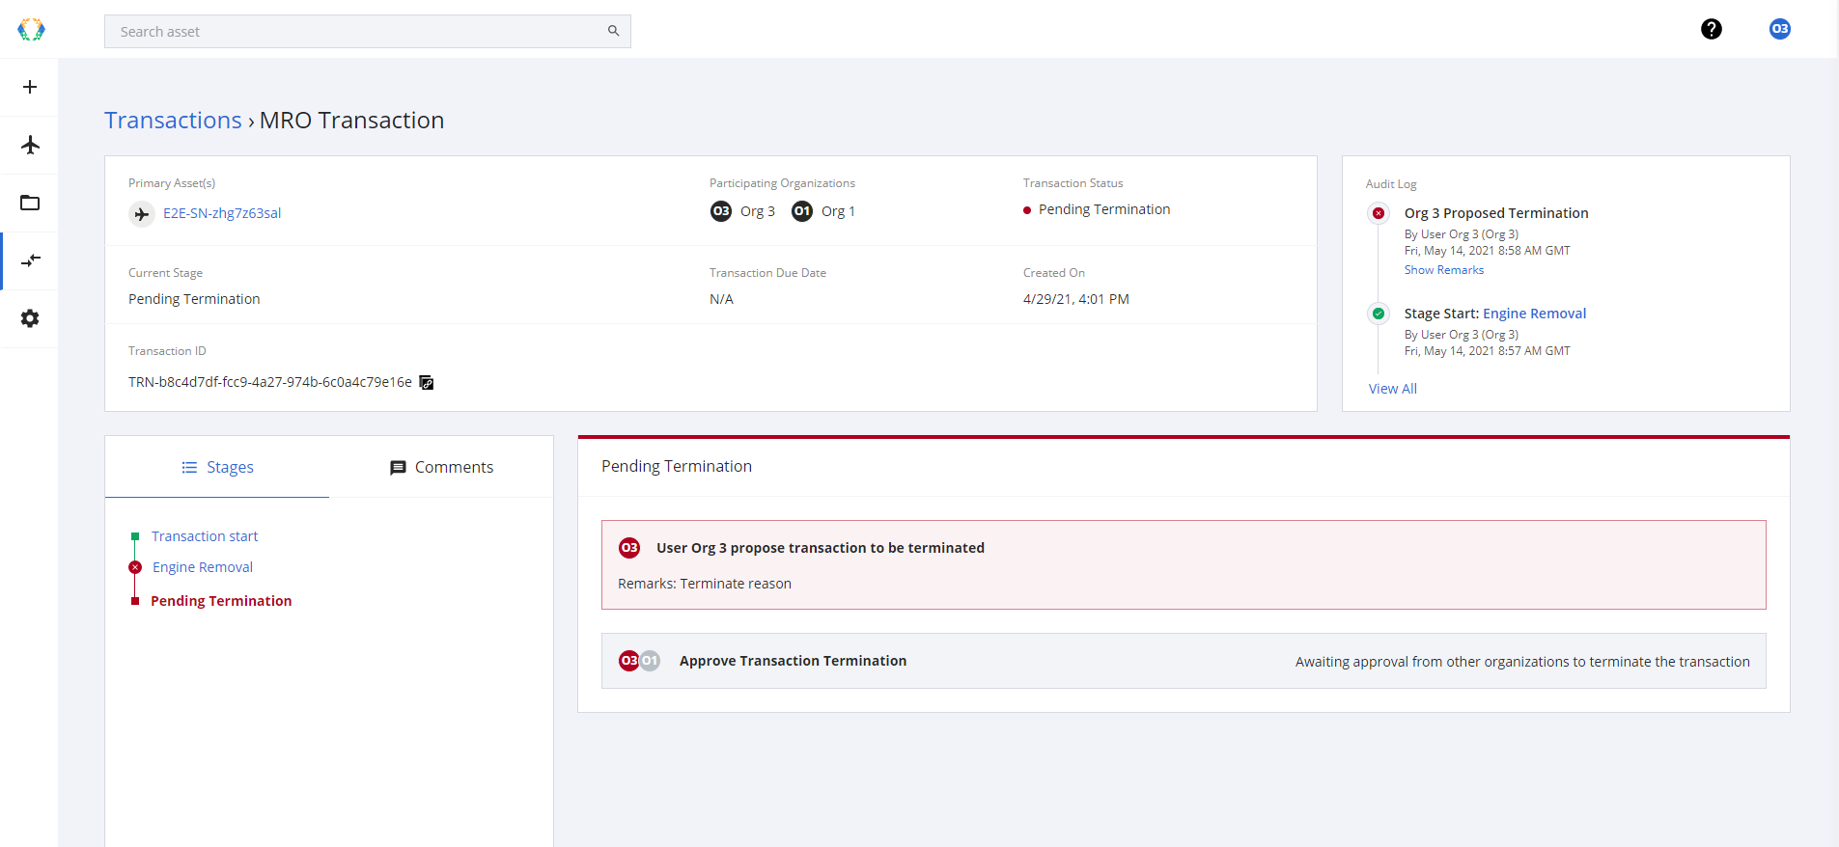
Task: Open the Engine Removal link in Audit Log
Action: [x=1534, y=314]
